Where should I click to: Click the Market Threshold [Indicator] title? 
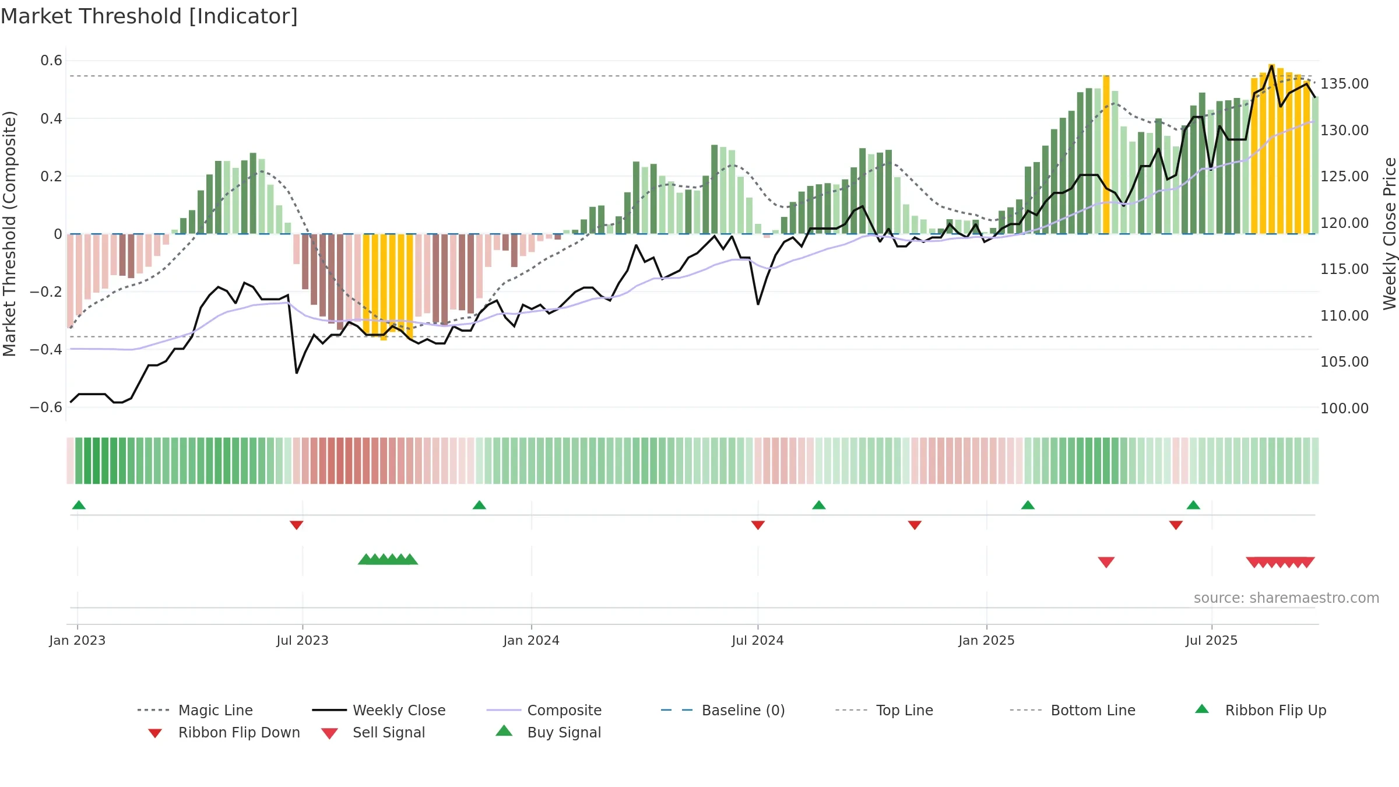tap(149, 16)
